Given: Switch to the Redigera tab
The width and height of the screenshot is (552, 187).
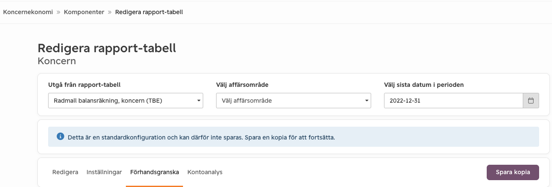Looking at the screenshot, I should click(x=65, y=172).
